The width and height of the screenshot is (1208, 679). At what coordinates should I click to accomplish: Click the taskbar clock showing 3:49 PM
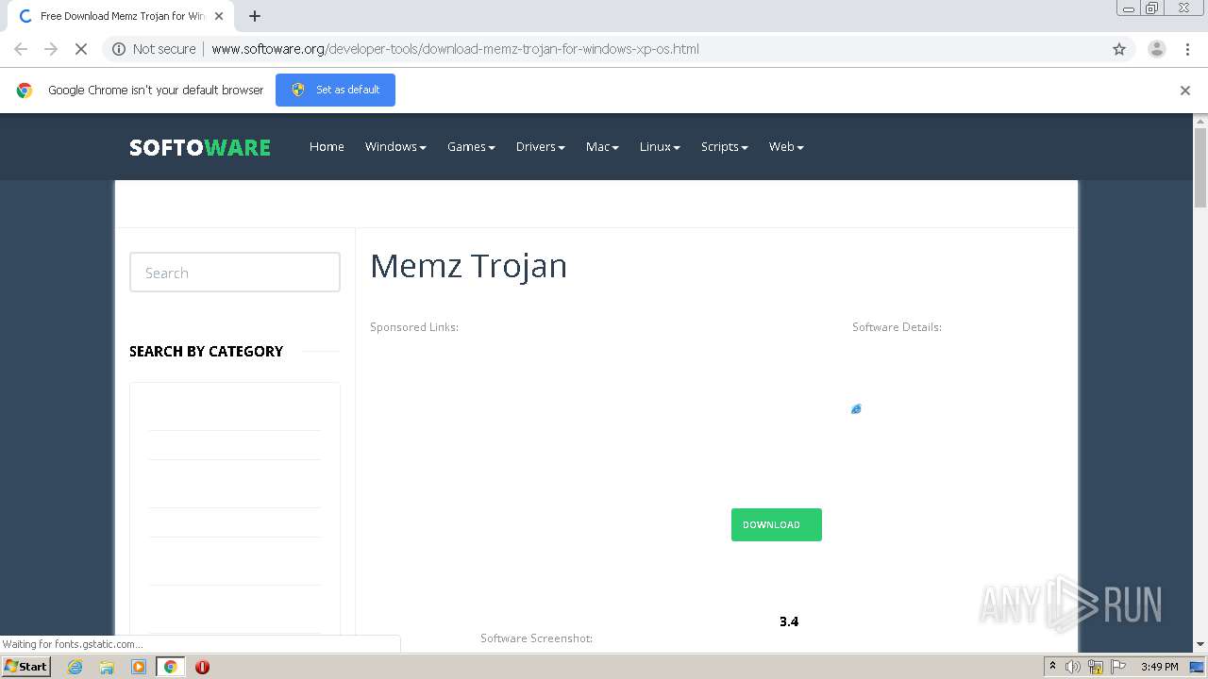[x=1159, y=667]
